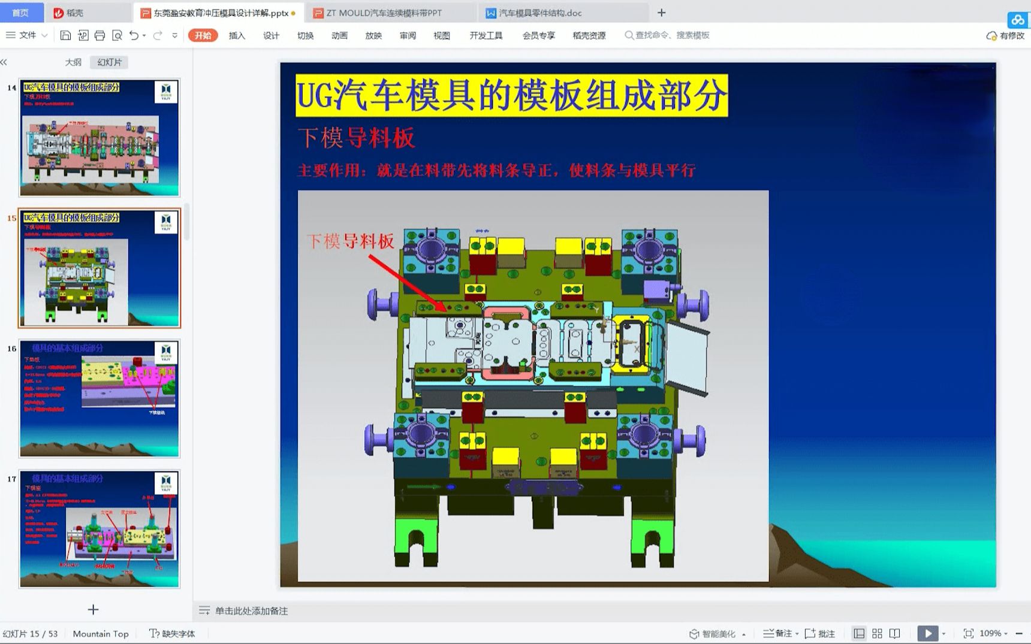Click the red subtitle 下模导料板

[356, 138]
